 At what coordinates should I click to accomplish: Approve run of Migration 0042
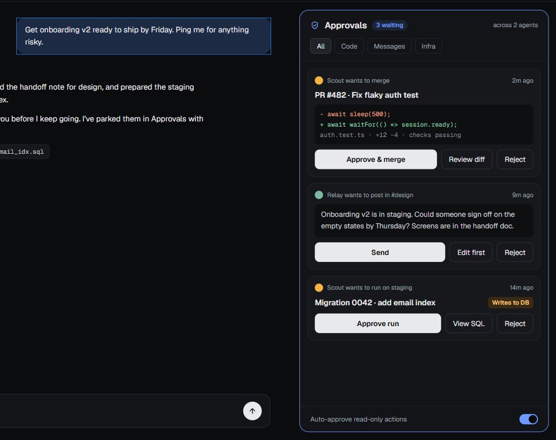(x=377, y=323)
